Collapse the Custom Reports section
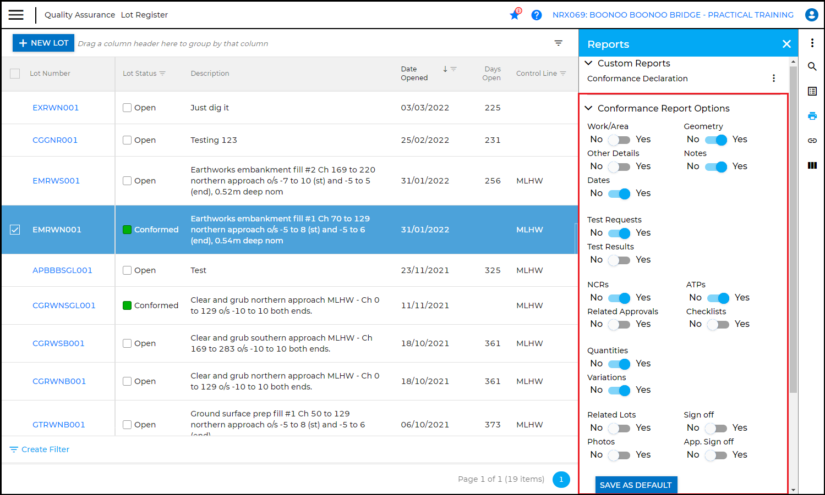 (588, 63)
